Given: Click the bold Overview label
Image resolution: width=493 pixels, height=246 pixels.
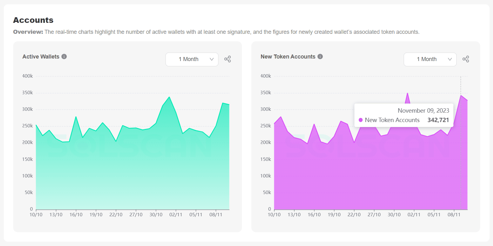Looking at the screenshot, I should pos(28,32).
